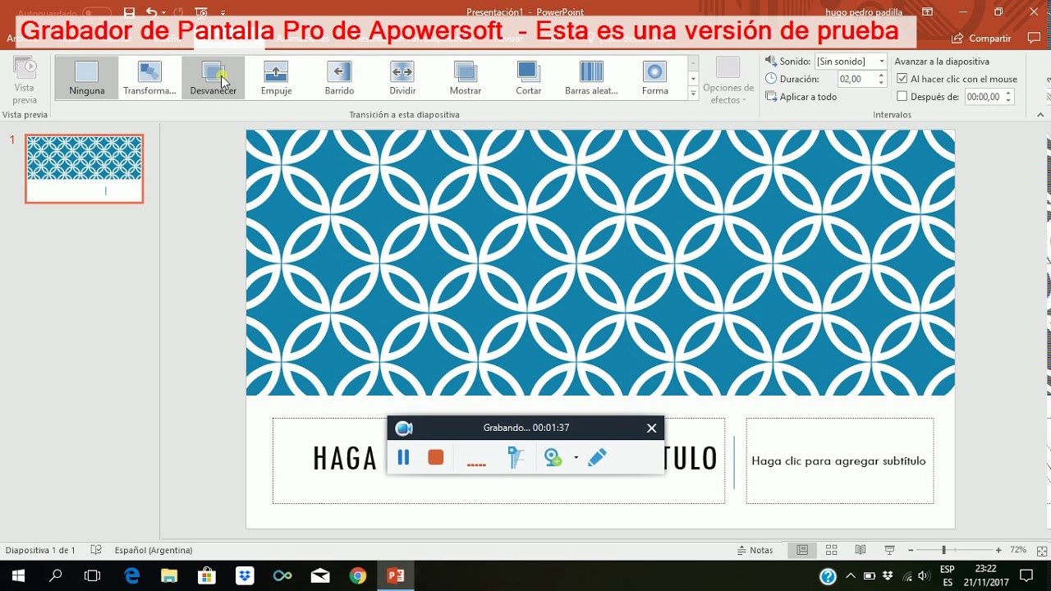
Task: Select the Cortar transition
Action: point(528,78)
